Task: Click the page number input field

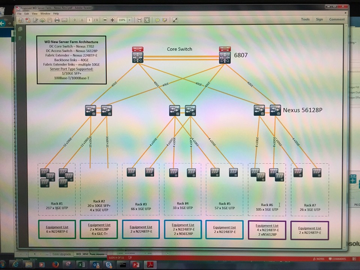Action: 89,20
